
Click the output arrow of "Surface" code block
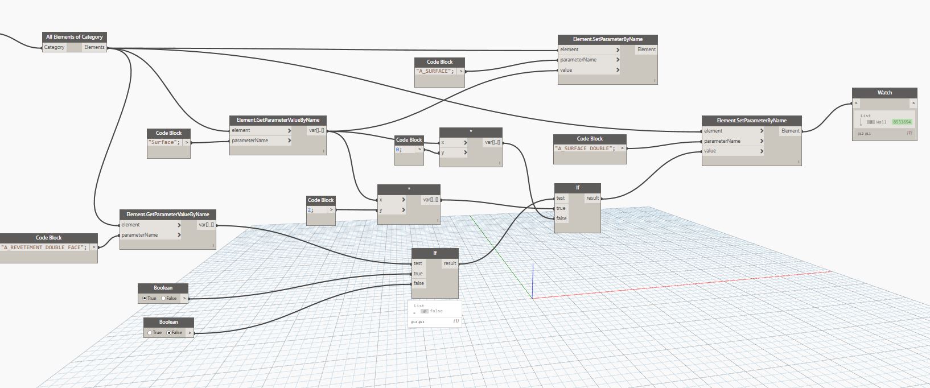(186, 142)
